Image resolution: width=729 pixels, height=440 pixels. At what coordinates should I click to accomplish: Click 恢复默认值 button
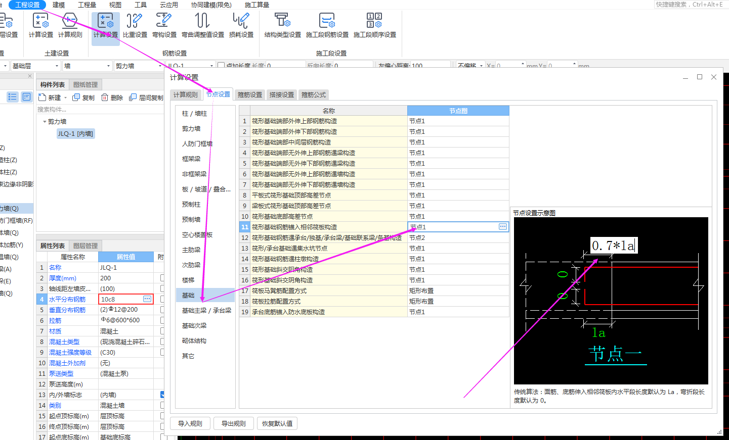point(277,423)
